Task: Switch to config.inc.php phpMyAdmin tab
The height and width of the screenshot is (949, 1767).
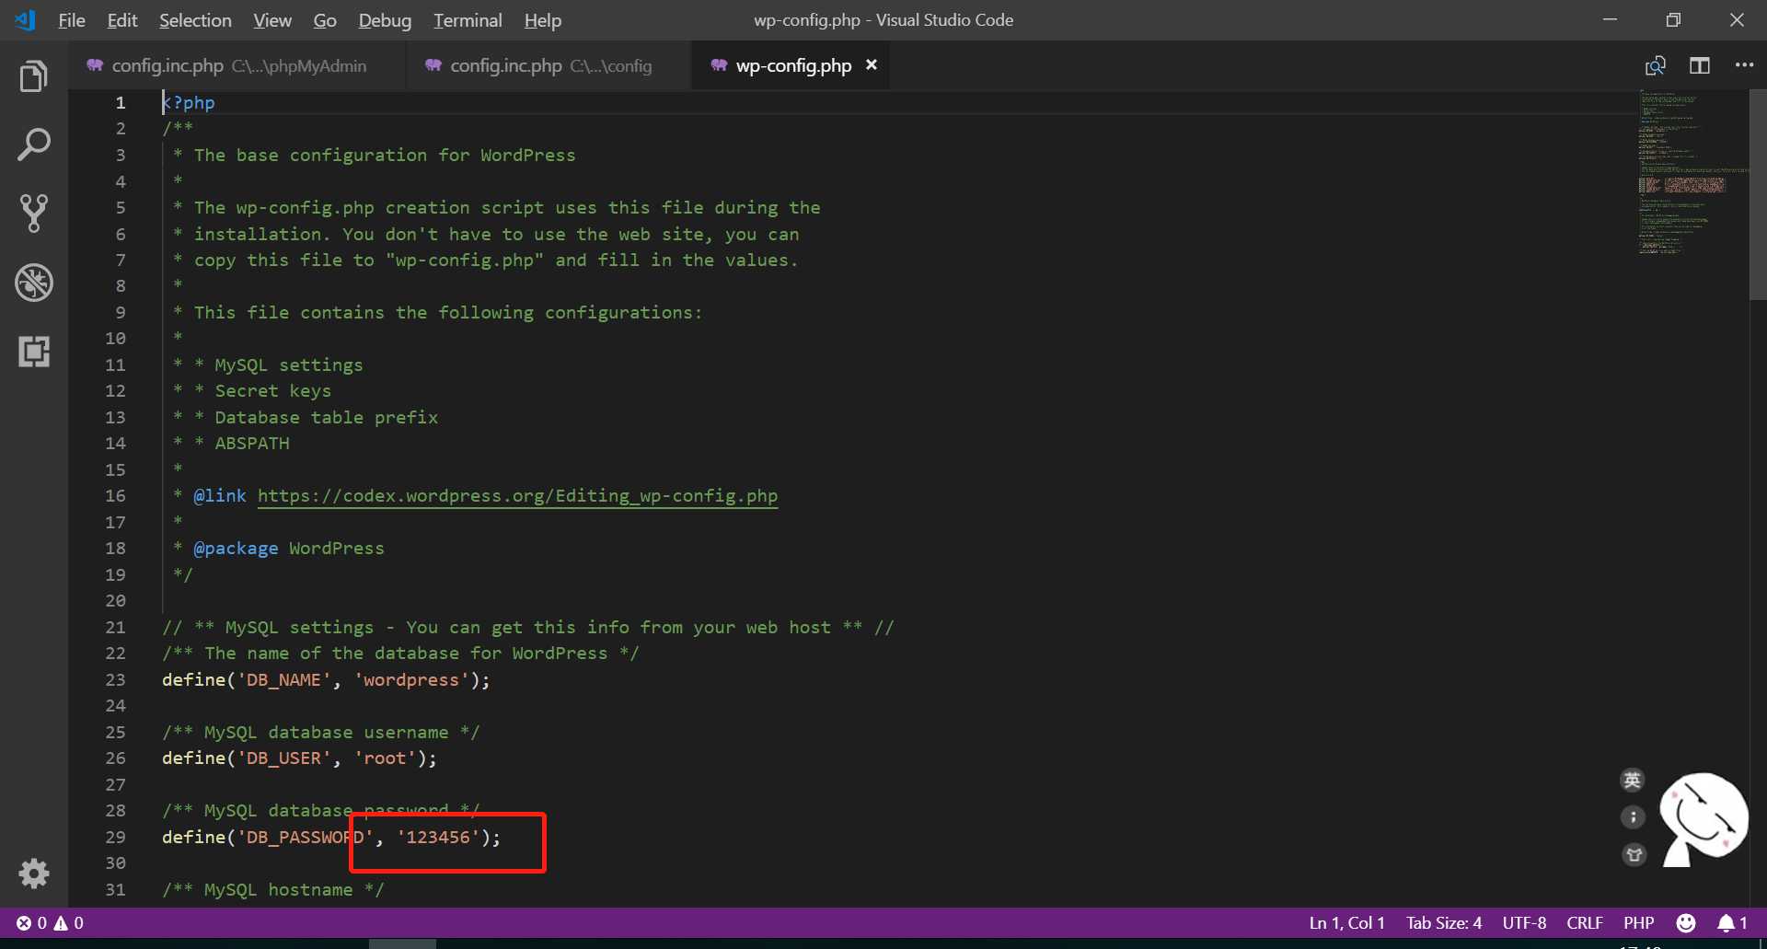Action: (237, 65)
